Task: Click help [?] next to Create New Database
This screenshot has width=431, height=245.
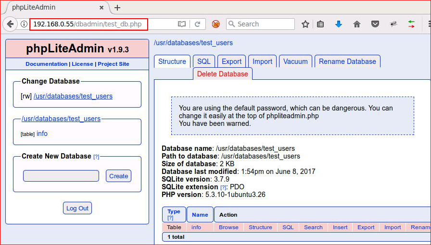Action: [x=96, y=157]
